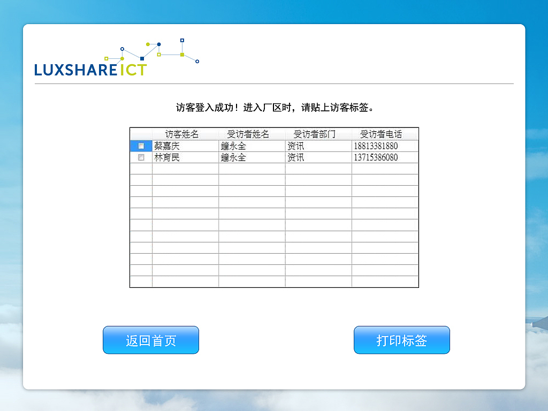548x411 pixels.
Task: Click the 访客姓名 column header
Action: point(186,134)
